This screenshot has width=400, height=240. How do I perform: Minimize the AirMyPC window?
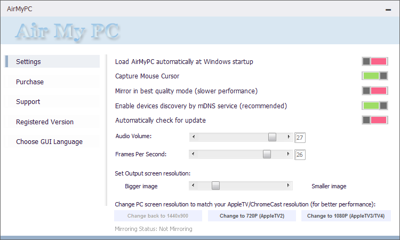(388, 10)
